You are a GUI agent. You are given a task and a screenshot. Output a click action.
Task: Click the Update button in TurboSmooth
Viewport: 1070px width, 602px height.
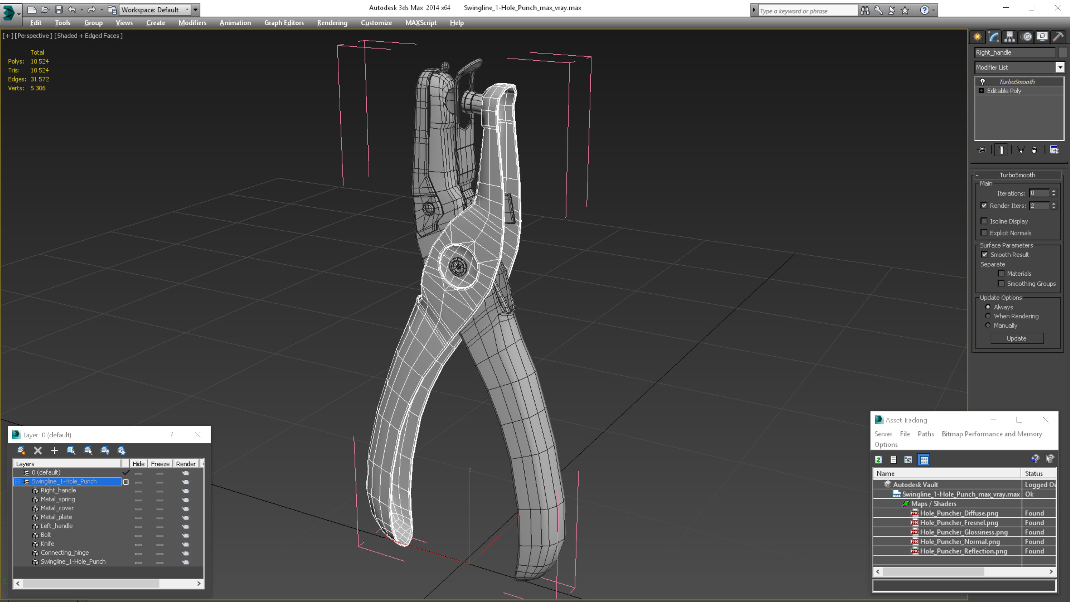[1016, 338]
